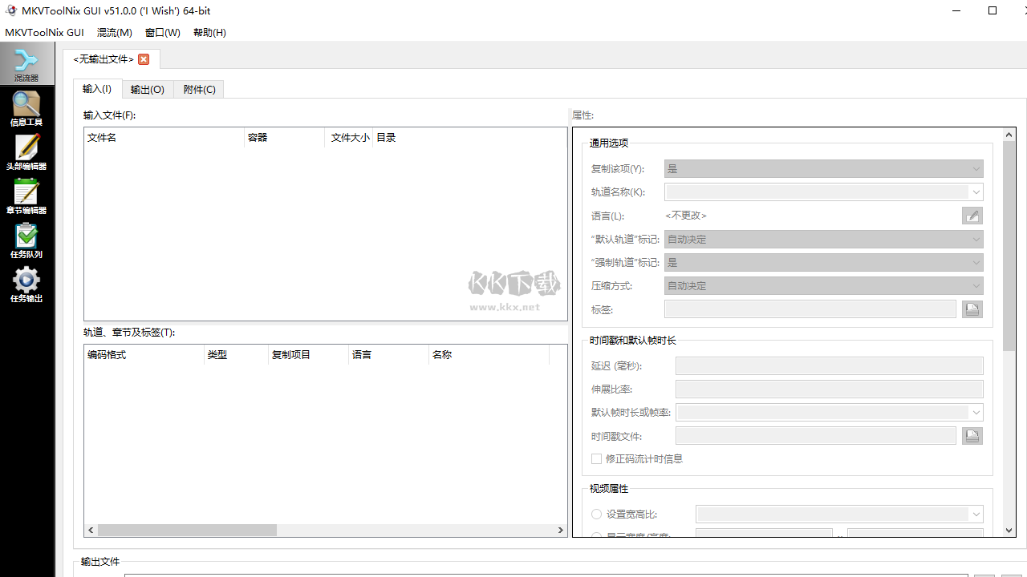Close the <无输出文件> tab

143,59
